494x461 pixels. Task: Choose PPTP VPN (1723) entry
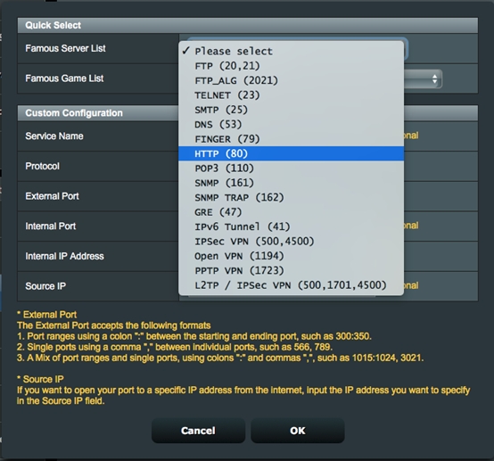click(x=291, y=270)
